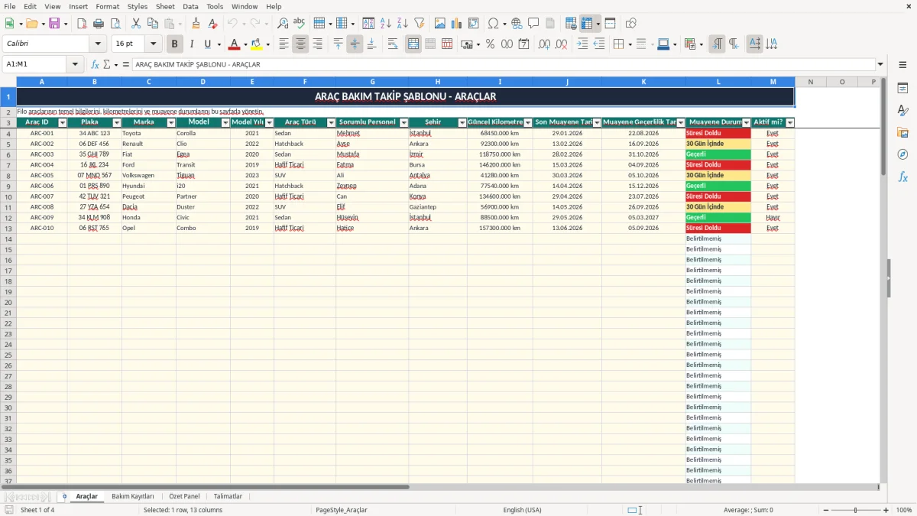Viewport: 917px width, 516px height.
Task: Increase Indent icon
Action: (x=582, y=44)
